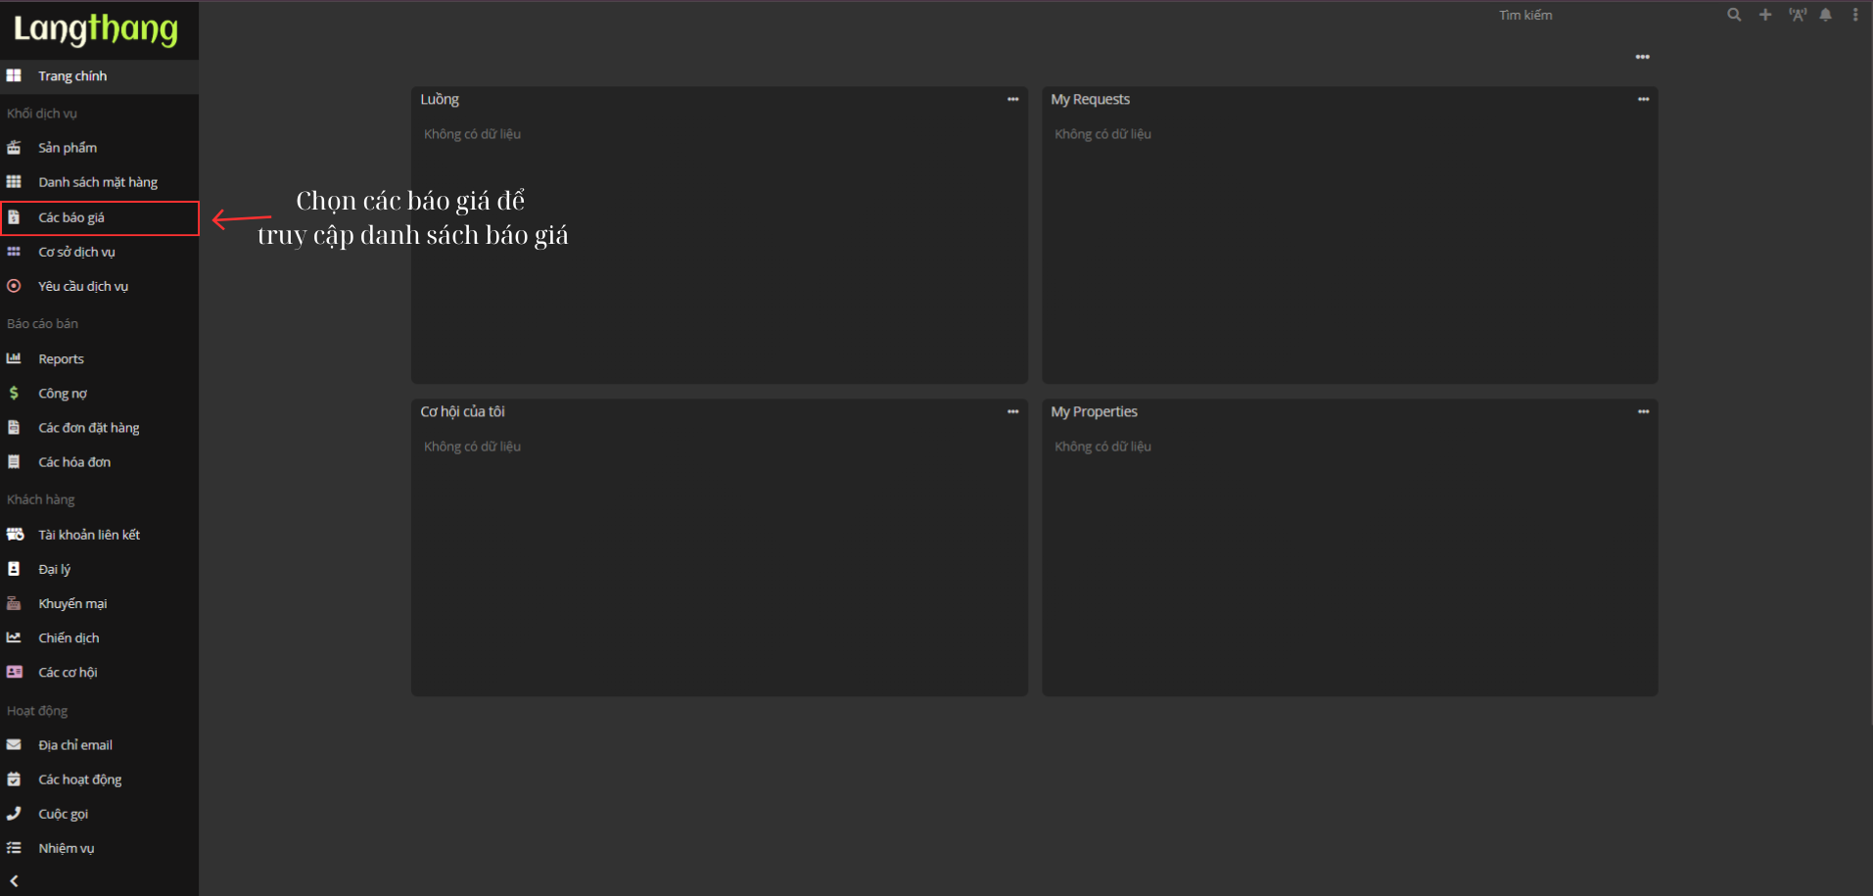Click the search magnifier icon in top bar
Screen dimensions: 1873x896
tap(1734, 15)
